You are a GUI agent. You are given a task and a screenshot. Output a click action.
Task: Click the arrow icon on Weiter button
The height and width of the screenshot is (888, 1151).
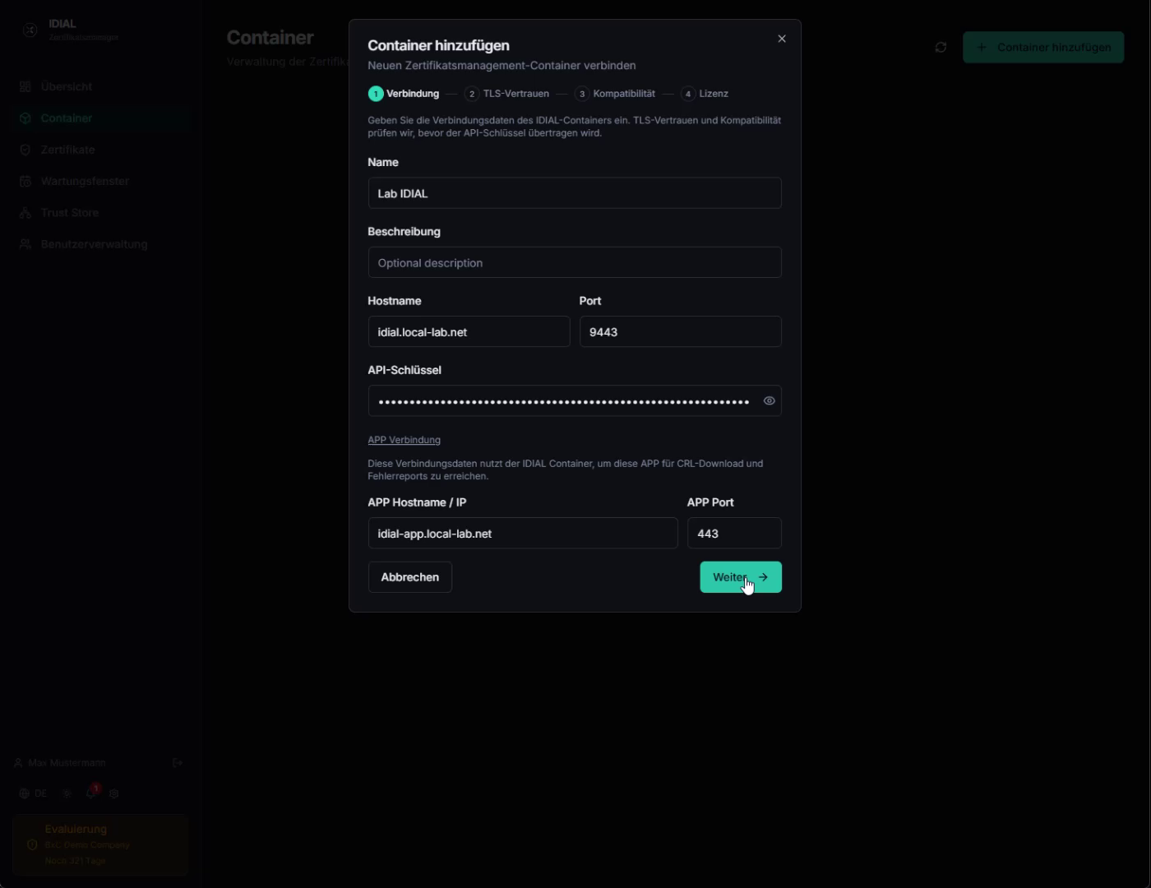click(x=763, y=577)
